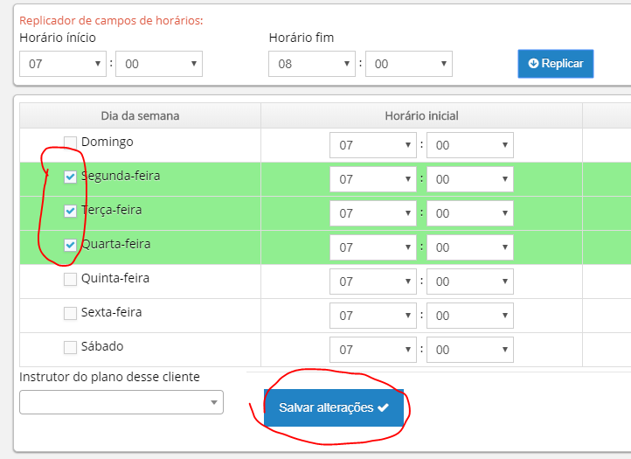
Task: Open Quarta-feira initial hour dropdown
Action: (373, 247)
